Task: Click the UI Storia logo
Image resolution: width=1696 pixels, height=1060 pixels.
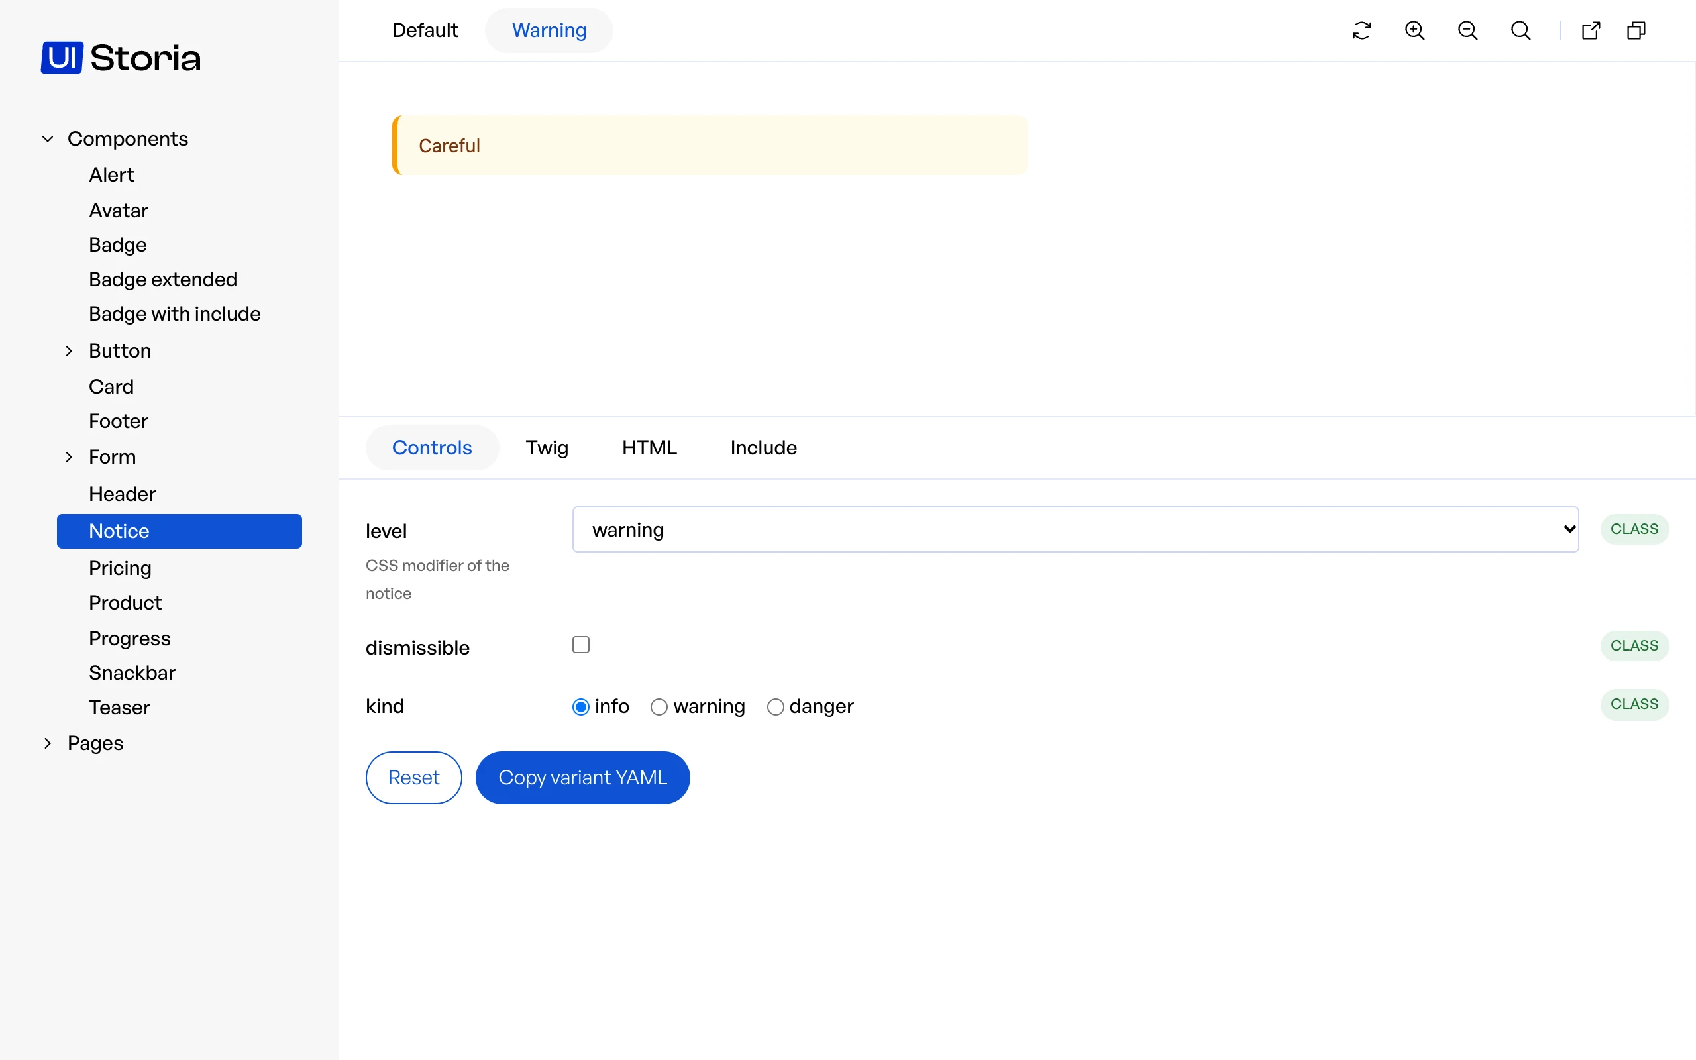Action: (x=121, y=58)
